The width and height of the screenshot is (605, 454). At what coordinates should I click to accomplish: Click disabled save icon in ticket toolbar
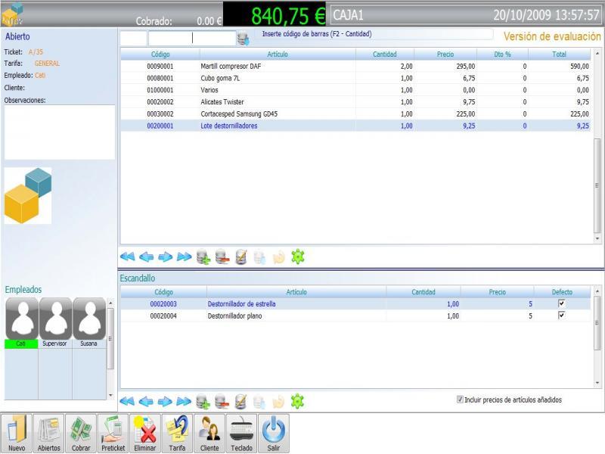coord(259,257)
